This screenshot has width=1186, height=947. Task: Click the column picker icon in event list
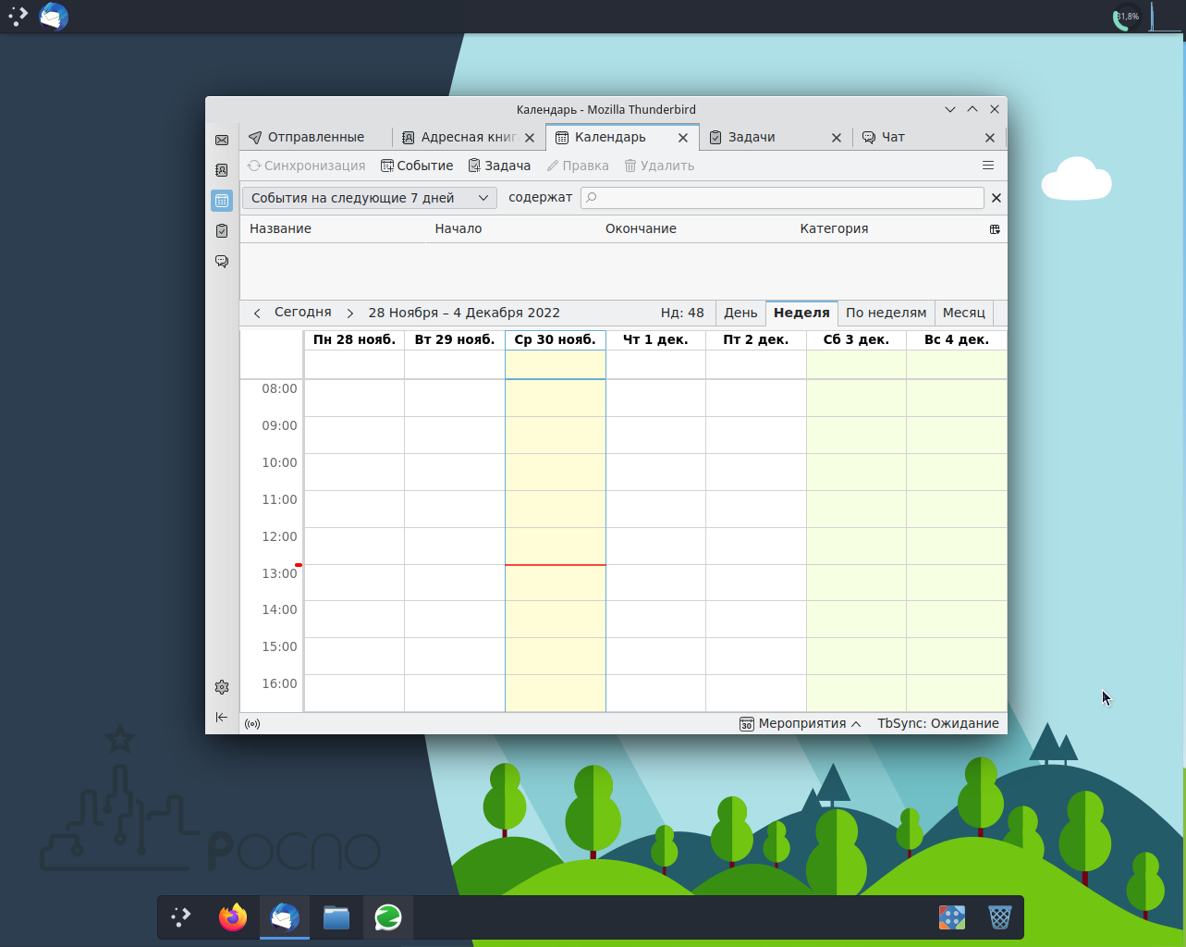pos(995,229)
